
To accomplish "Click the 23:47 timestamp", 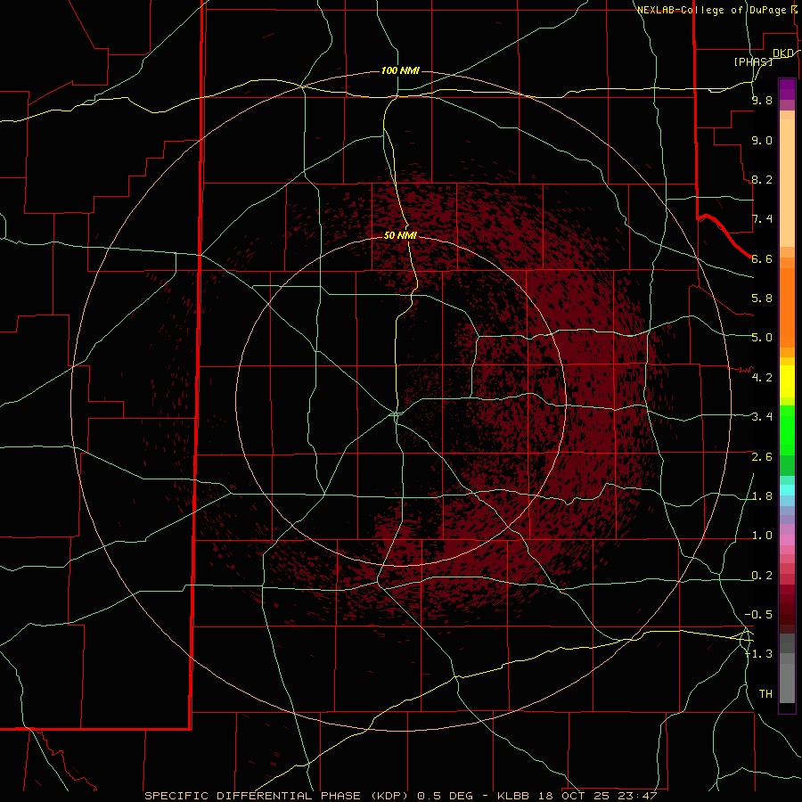I will [x=637, y=796].
